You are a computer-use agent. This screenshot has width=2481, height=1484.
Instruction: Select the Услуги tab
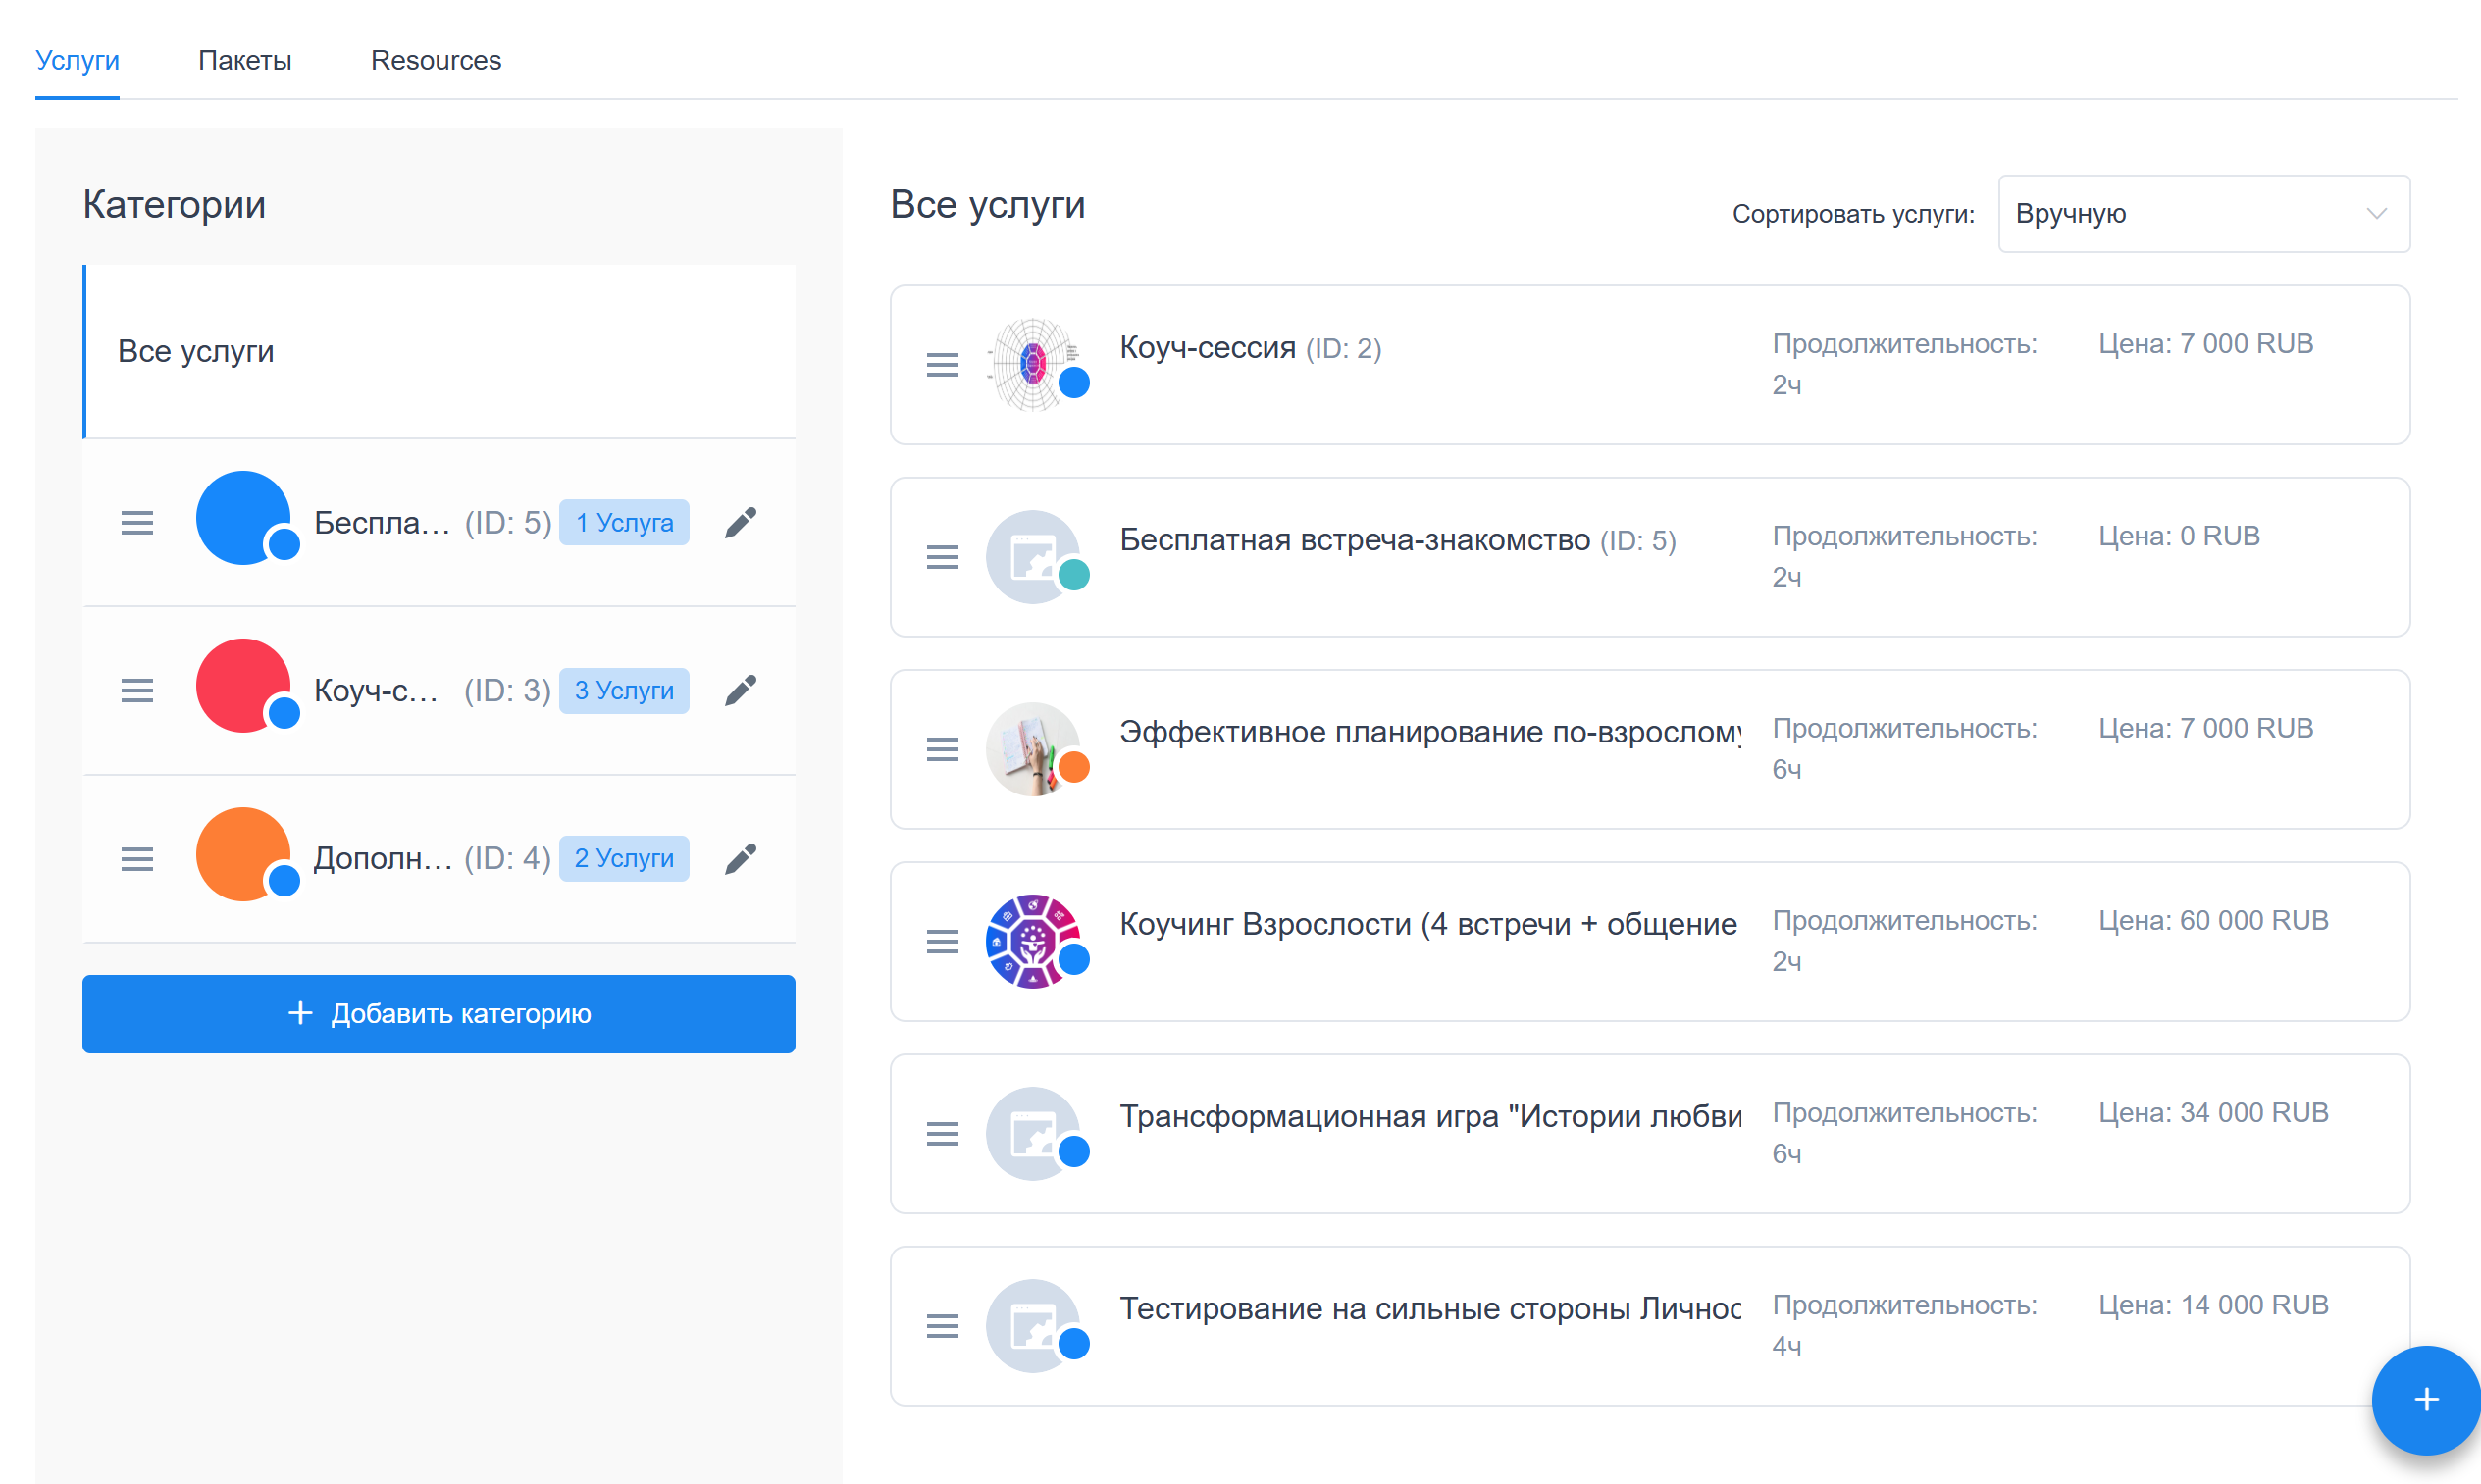(77, 60)
